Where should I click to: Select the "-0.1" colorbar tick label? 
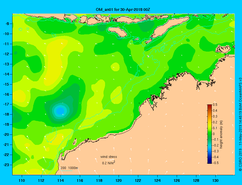click(x=216, y=139)
